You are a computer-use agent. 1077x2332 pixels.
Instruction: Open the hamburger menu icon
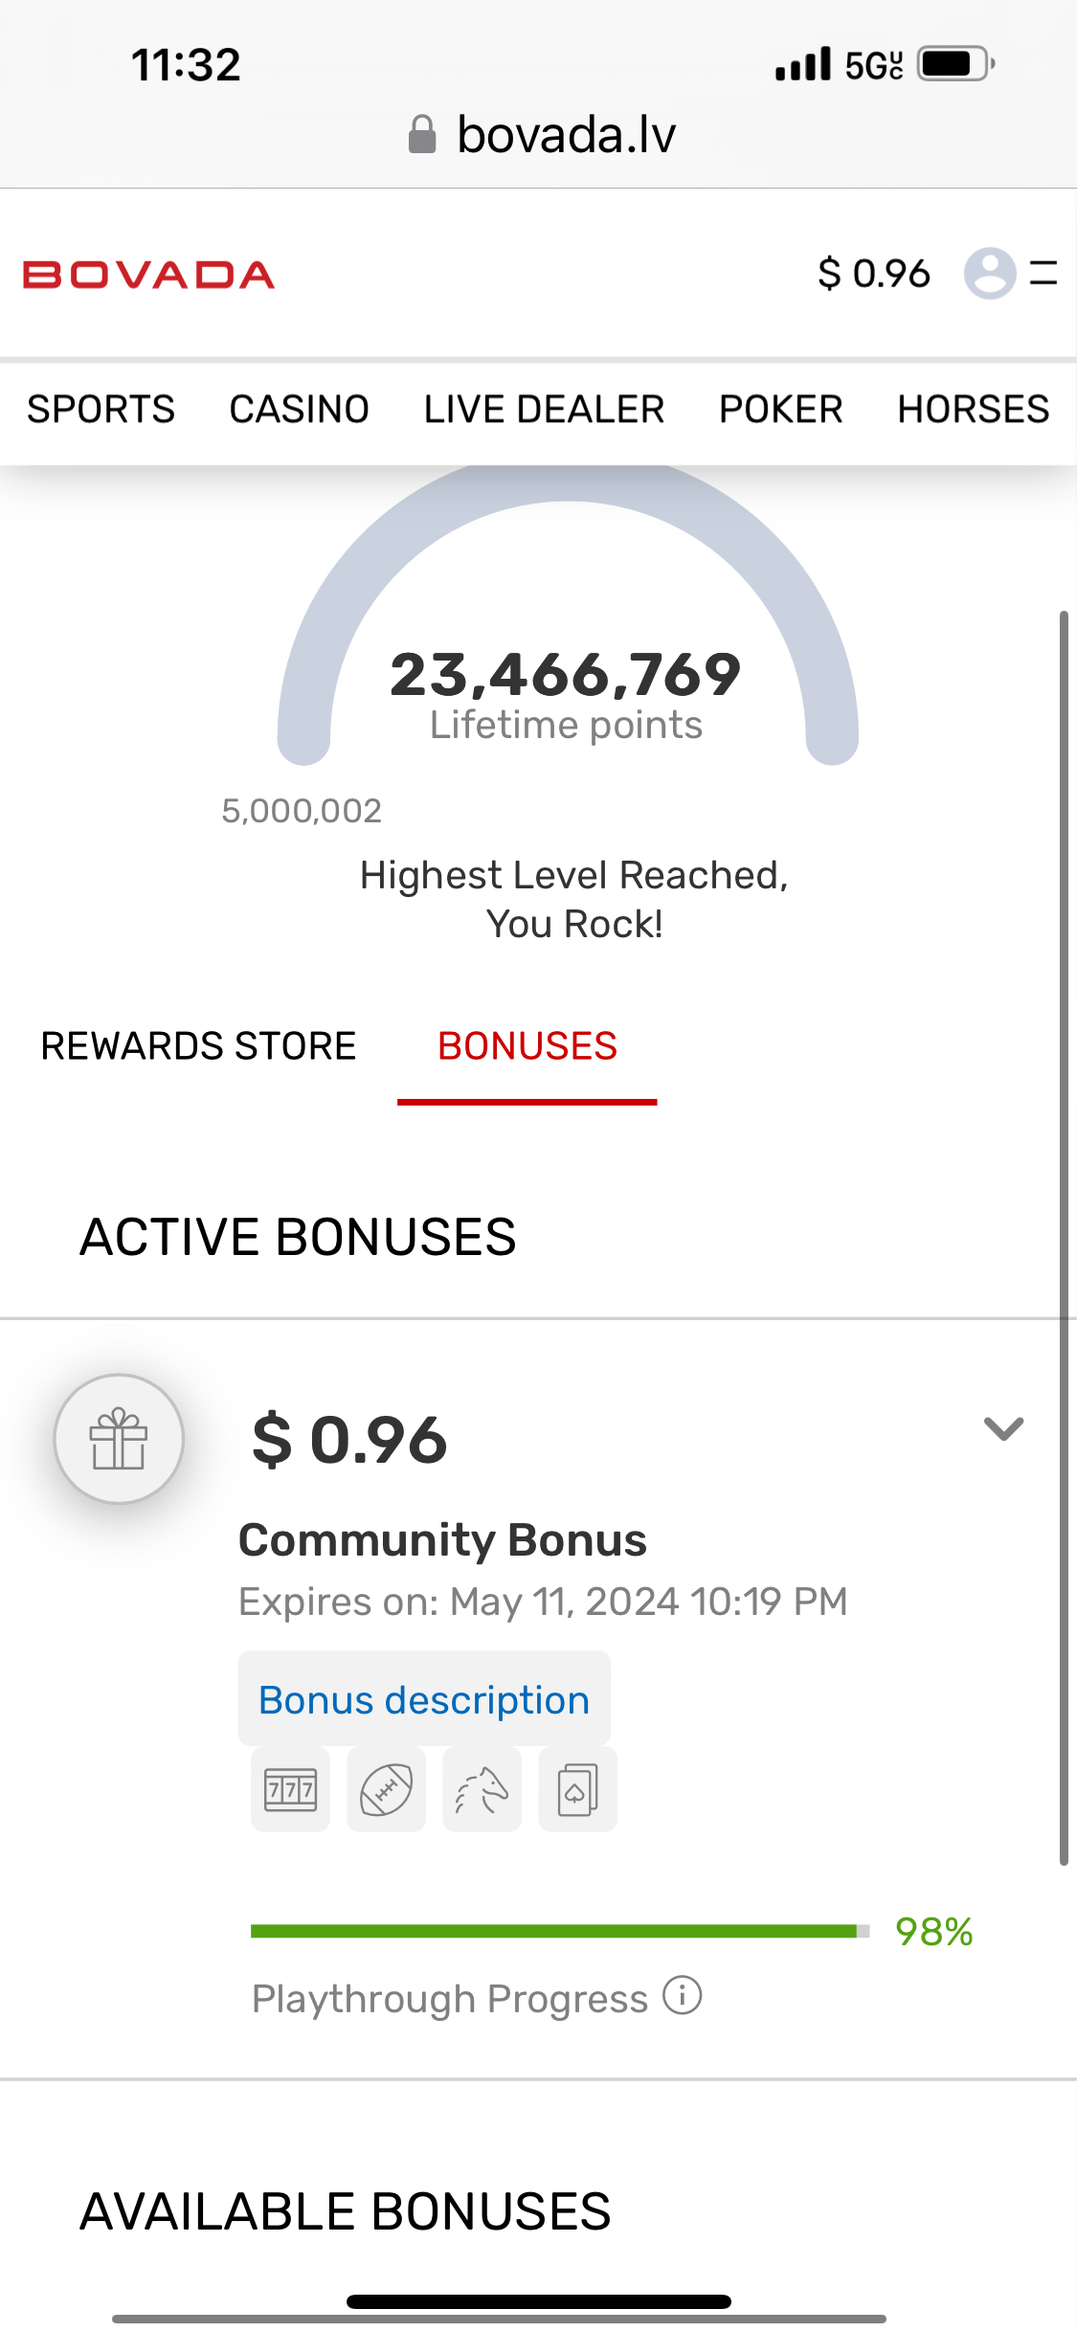(1043, 274)
